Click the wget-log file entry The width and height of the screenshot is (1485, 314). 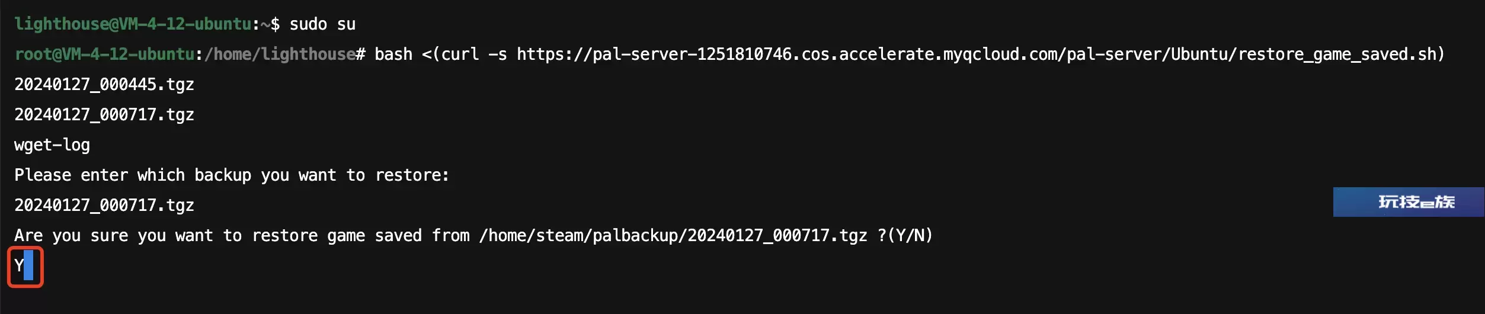pyautogui.click(x=52, y=145)
